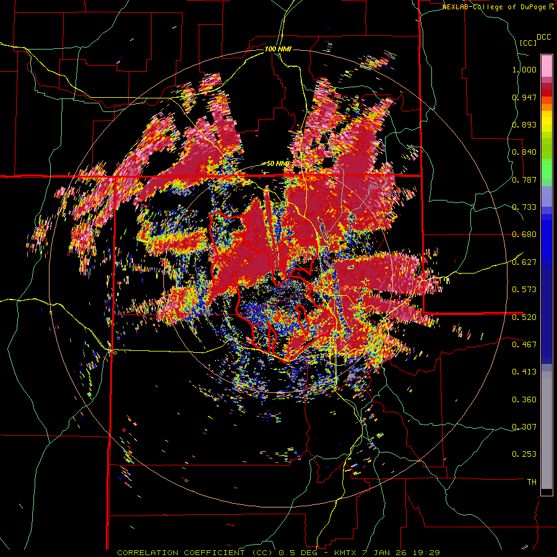
Task: Click the DCC label above the color scale
Action: pyautogui.click(x=544, y=37)
